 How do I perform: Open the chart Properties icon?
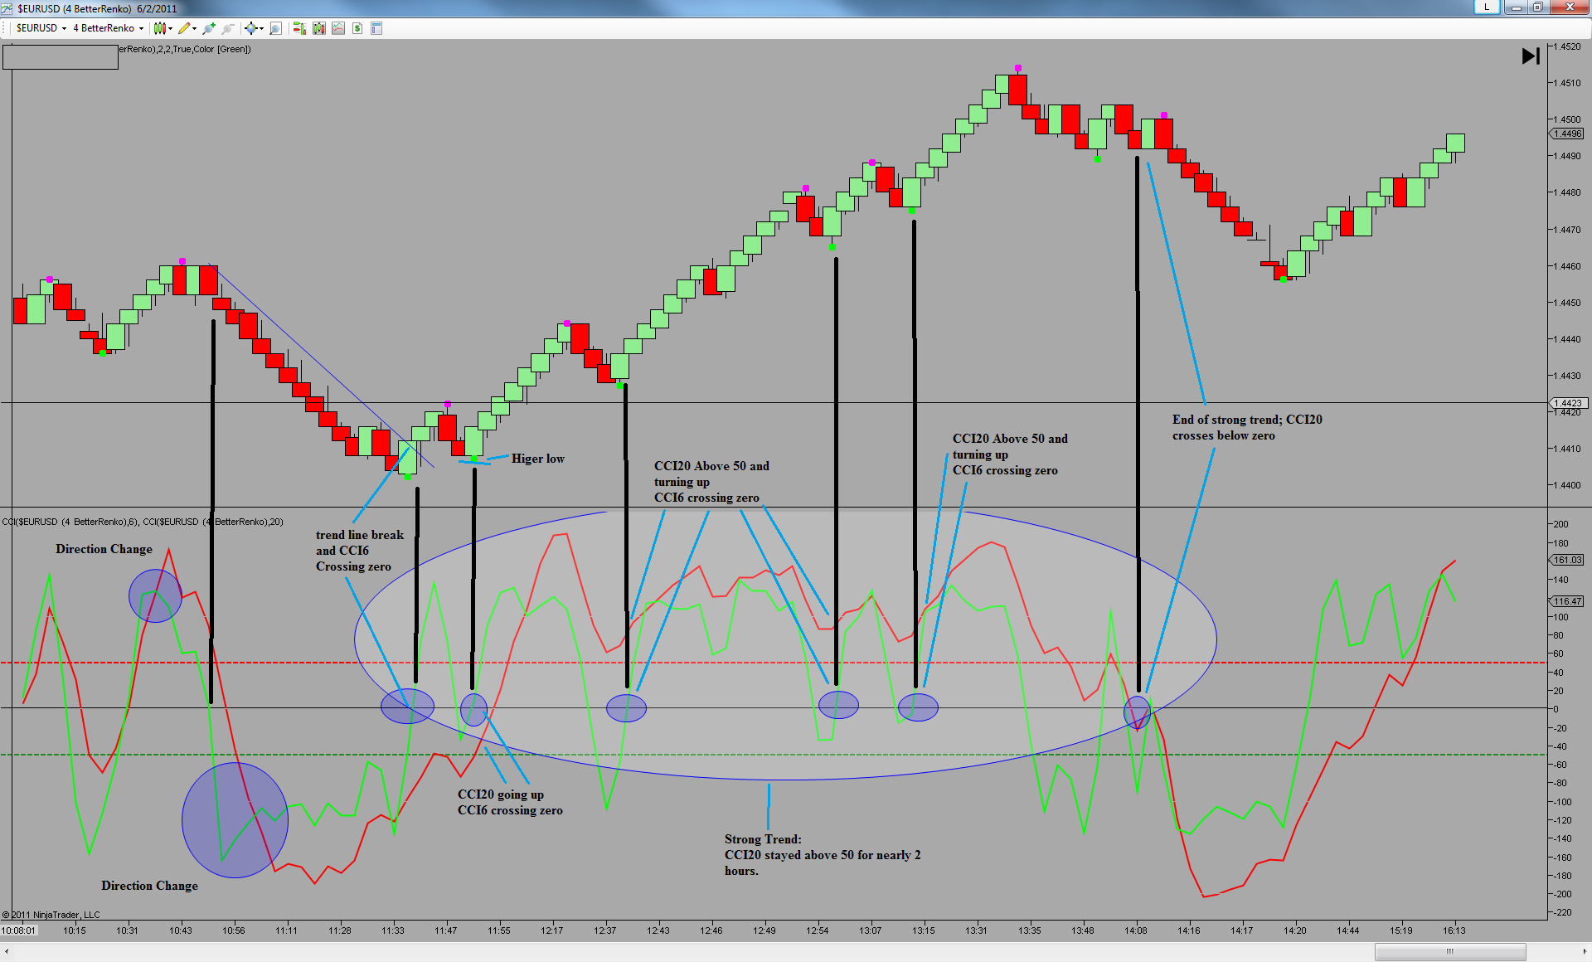pos(376,28)
